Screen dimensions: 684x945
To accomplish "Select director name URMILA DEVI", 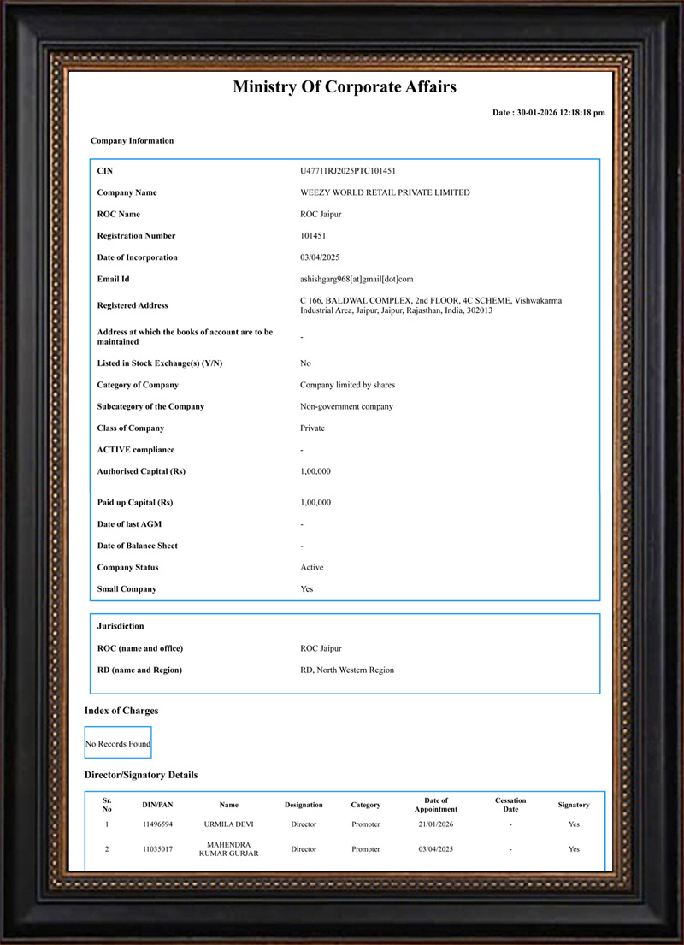I will coord(228,824).
